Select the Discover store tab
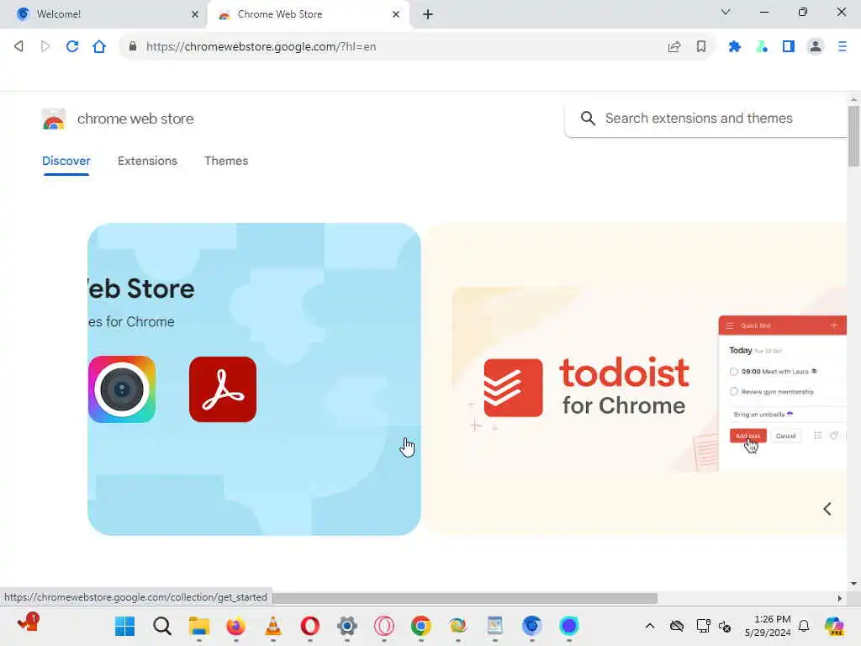Screen dimensions: 861x646 (x=66, y=161)
